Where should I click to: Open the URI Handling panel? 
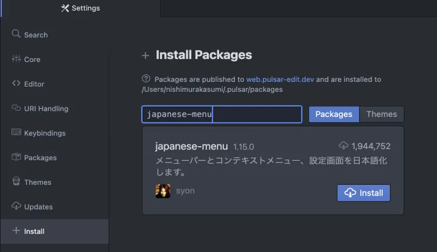55,108
